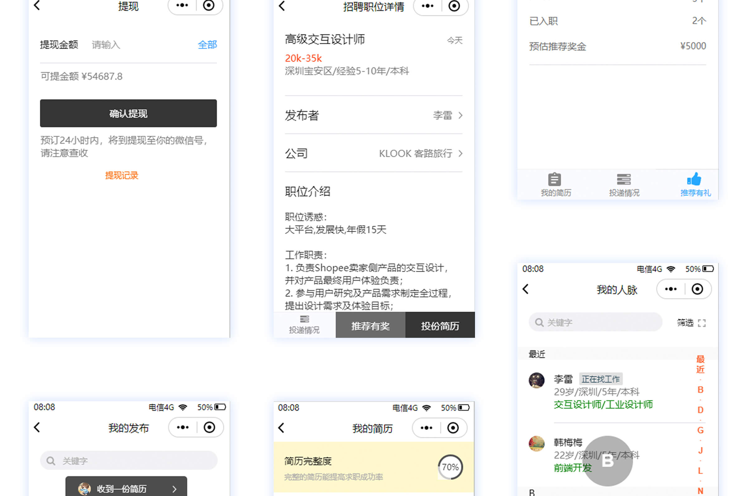The width and height of the screenshot is (748, 496).
Task: Click back arrow on 招聘职位详情 screen
Action: [x=282, y=6]
